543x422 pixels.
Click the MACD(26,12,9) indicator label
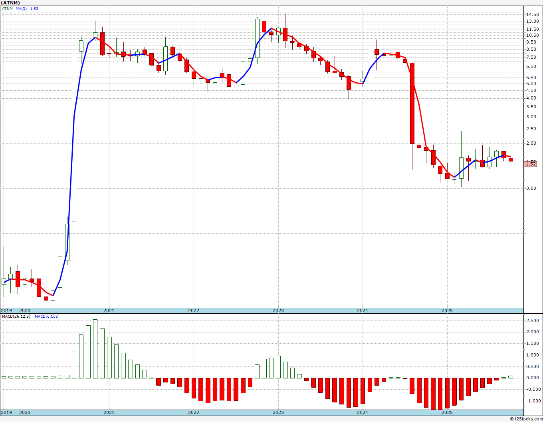point(16,316)
